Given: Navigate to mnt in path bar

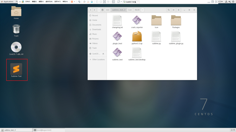Looking at the screenshot, I should point(107,10).
